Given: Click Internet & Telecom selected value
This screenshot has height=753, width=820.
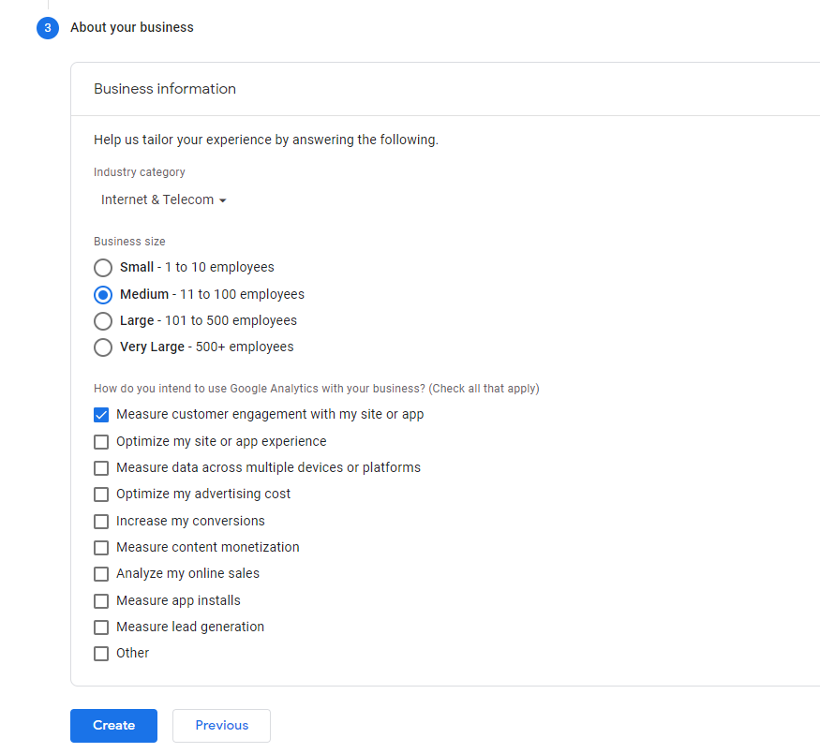Looking at the screenshot, I should tap(157, 199).
